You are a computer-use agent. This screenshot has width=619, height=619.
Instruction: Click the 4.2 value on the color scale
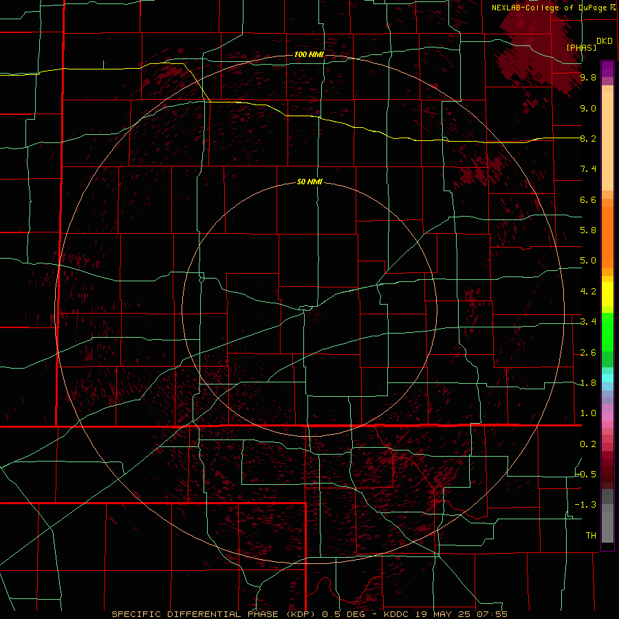tap(588, 292)
